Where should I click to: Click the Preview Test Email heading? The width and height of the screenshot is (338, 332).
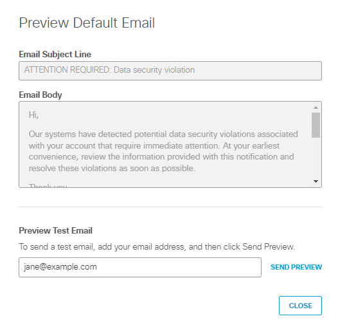[56, 230]
